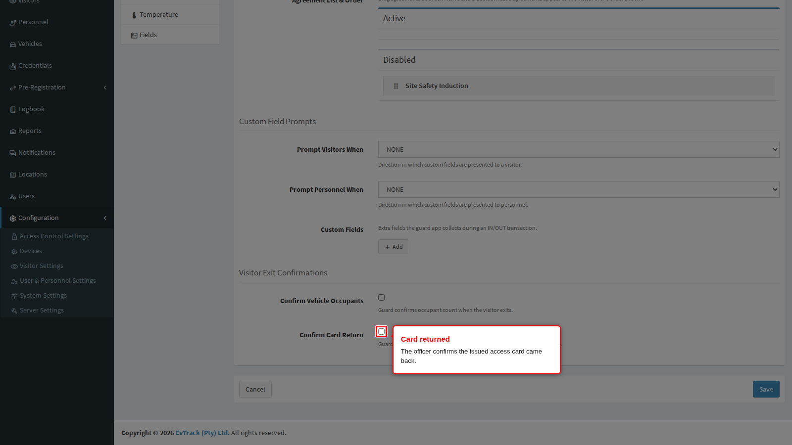Toggle the Confirm Vehicle Occupants checkbox

[381, 297]
